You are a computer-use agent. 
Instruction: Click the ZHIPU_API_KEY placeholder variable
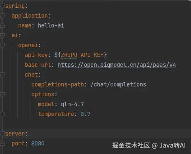(82, 55)
